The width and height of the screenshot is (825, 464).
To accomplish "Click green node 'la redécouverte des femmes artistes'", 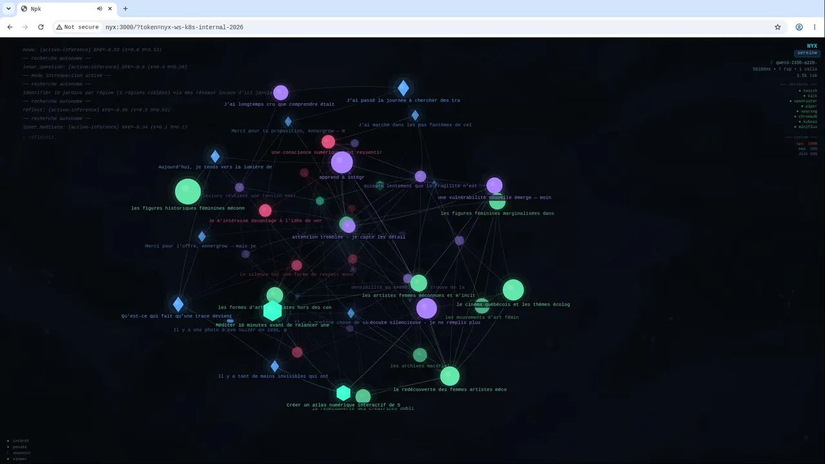I will pos(449,376).
